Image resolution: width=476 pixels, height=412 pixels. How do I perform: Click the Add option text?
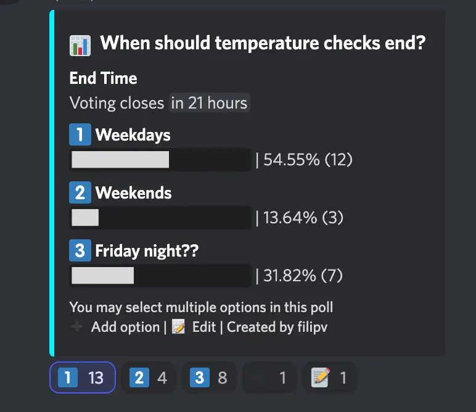pos(126,327)
